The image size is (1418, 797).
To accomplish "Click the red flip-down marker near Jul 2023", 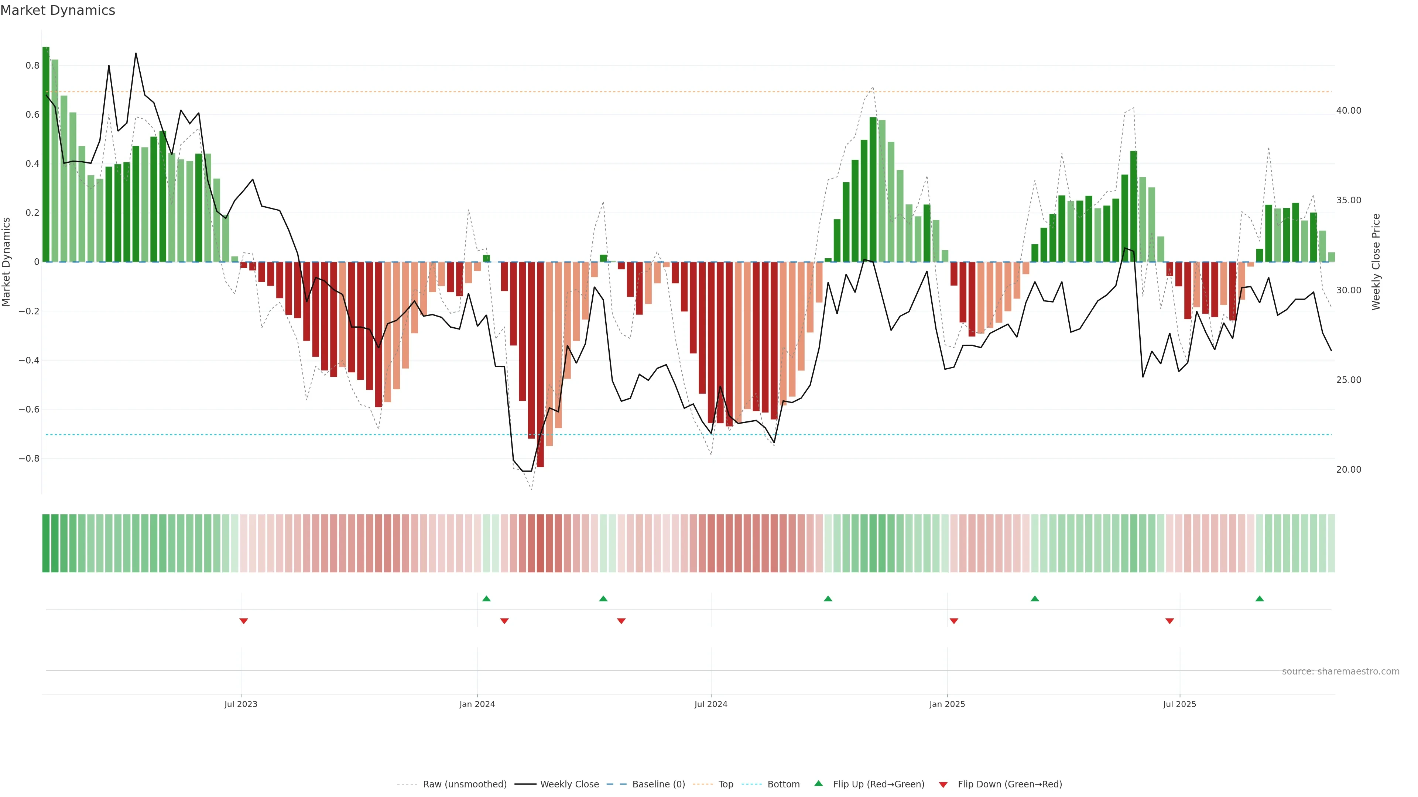I will pyautogui.click(x=244, y=621).
